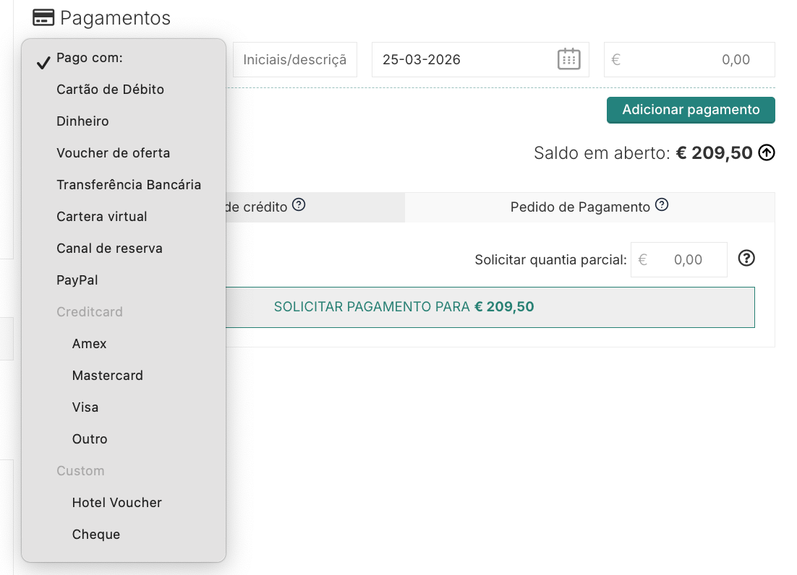Focus the payment amount € 0,00 field

[689, 59]
